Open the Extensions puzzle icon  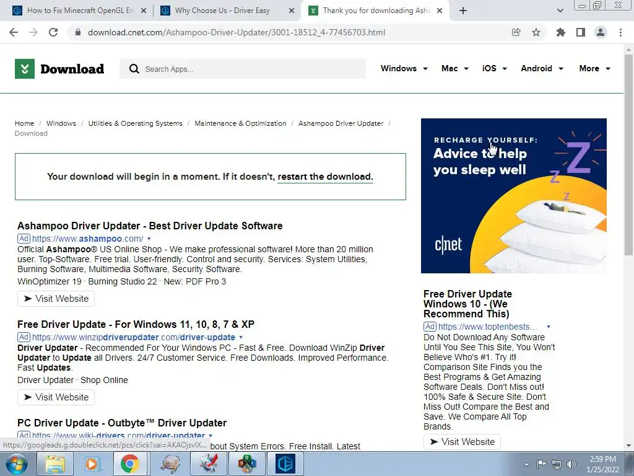[x=560, y=32]
